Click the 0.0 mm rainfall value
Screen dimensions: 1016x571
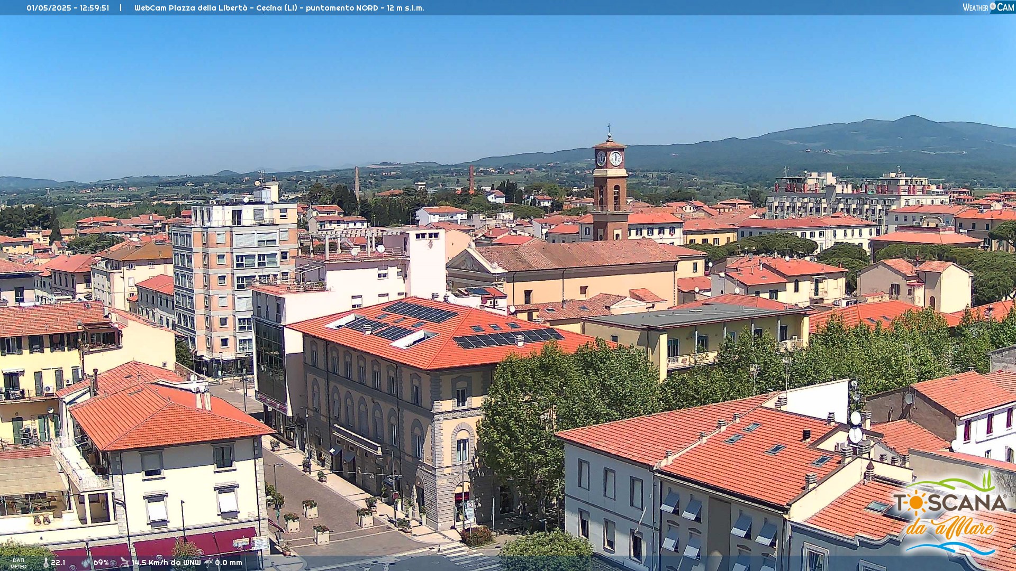(229, 563)
